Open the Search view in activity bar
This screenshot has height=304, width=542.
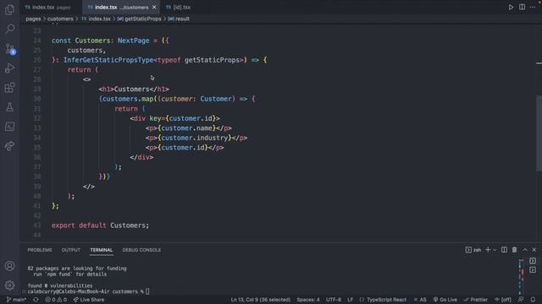coord(9,29)
